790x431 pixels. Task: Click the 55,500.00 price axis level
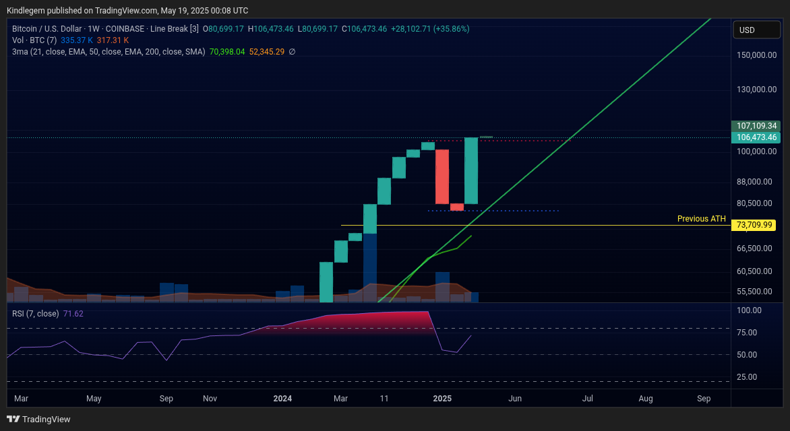tap(754, 291)
